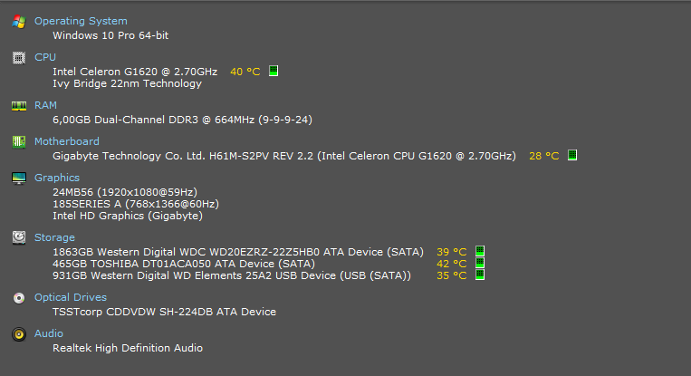The image size is (691, 376).
Task: Click the Storage hard drive icon
Action: pos(19,238)
